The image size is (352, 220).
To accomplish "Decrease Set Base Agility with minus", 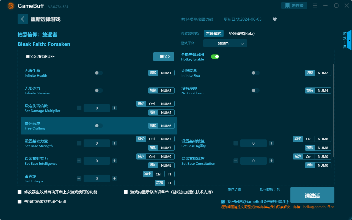I will coord(236,143).
